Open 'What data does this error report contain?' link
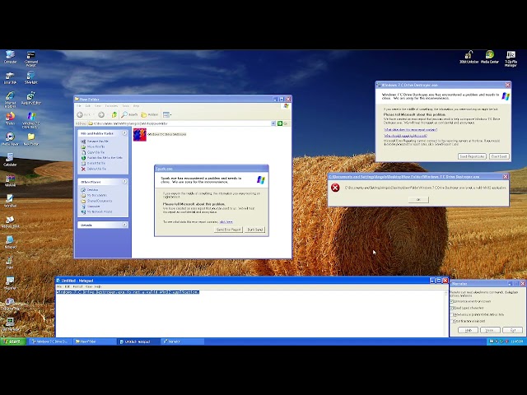 coord(410,130)
